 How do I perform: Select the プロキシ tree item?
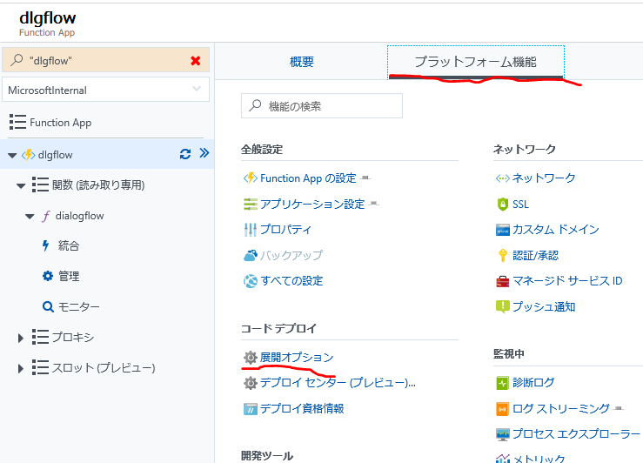tap(72, 337)
